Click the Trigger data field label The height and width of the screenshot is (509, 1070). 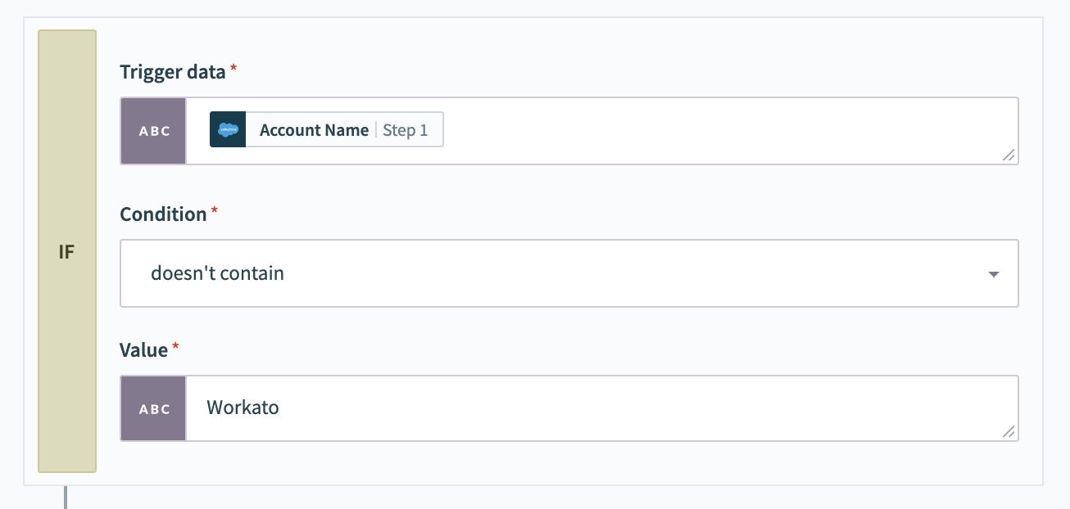(x=172, y=72)
